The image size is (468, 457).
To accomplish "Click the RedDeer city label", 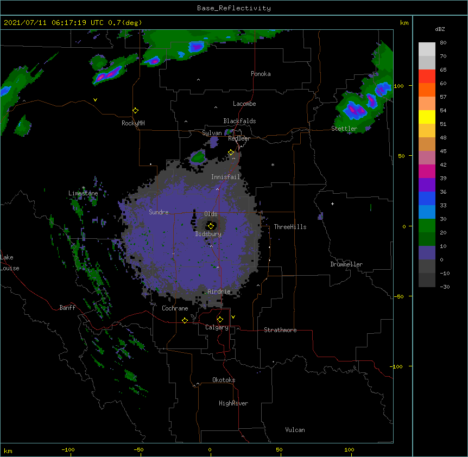I will [239, 138].
